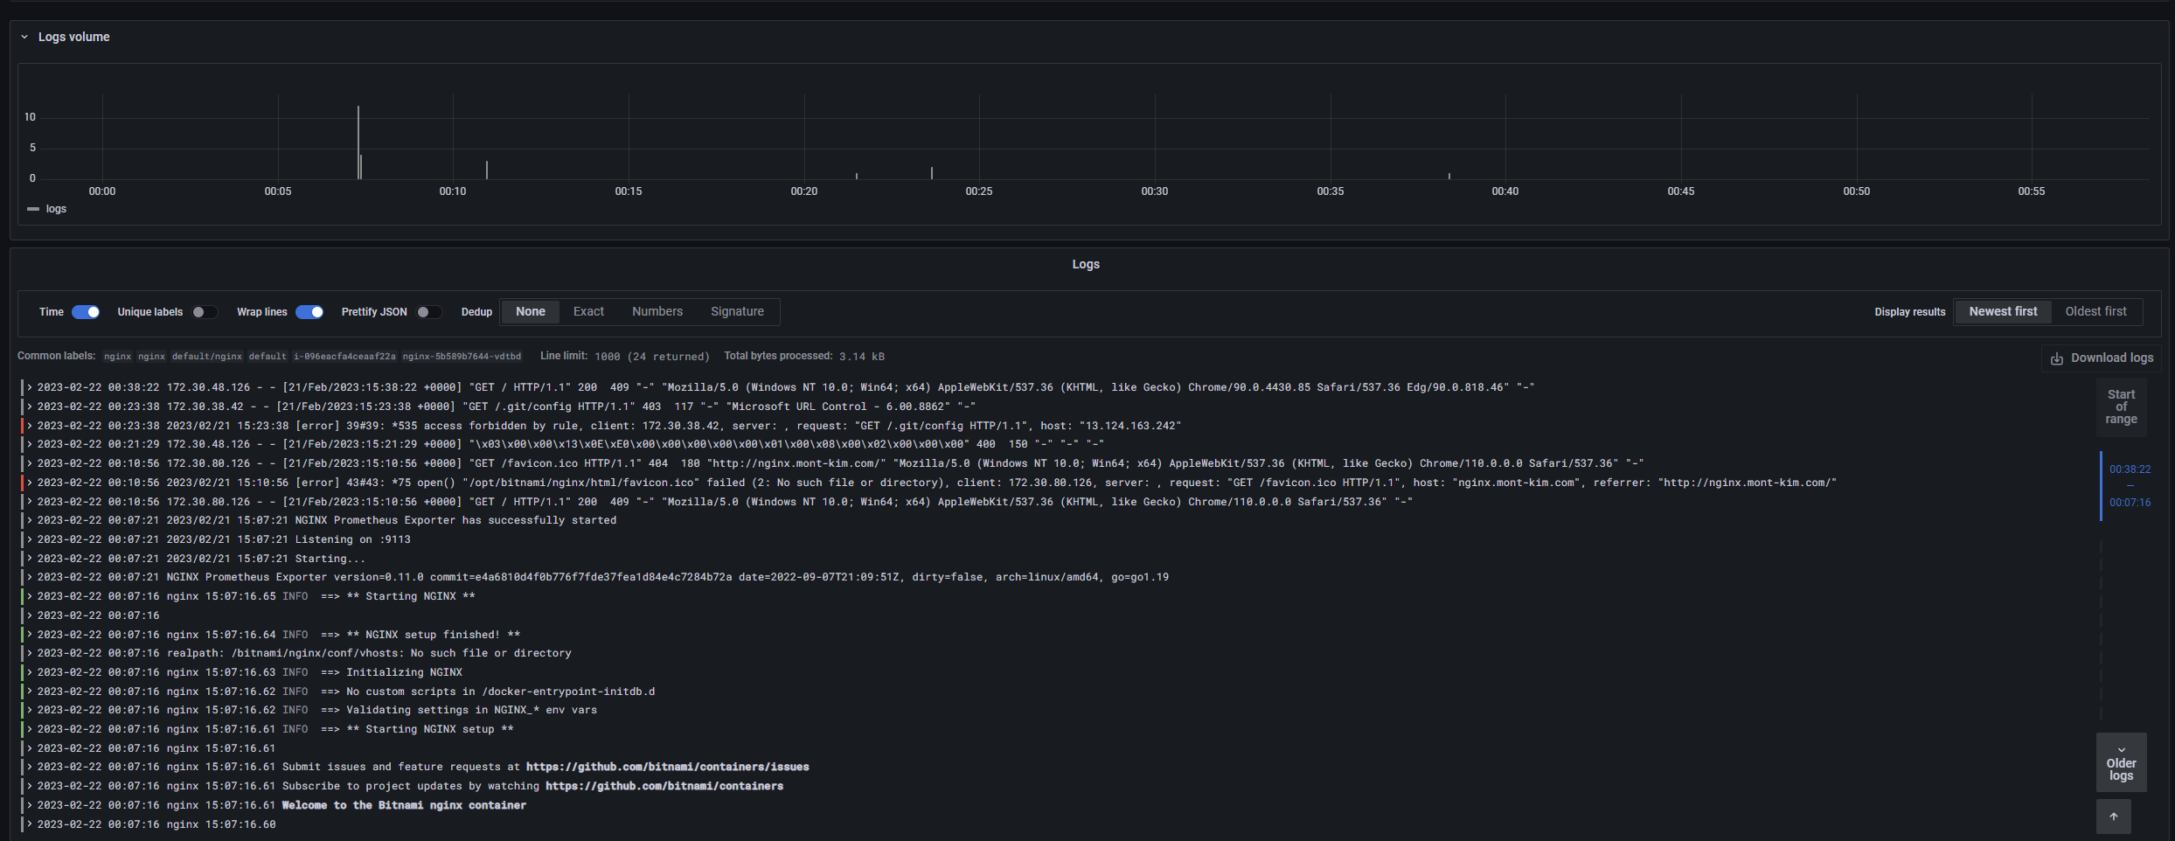Click the line limit 1000 (24 returned) text
This screenshot has width=2175, height=841.
tap(652, 357)
